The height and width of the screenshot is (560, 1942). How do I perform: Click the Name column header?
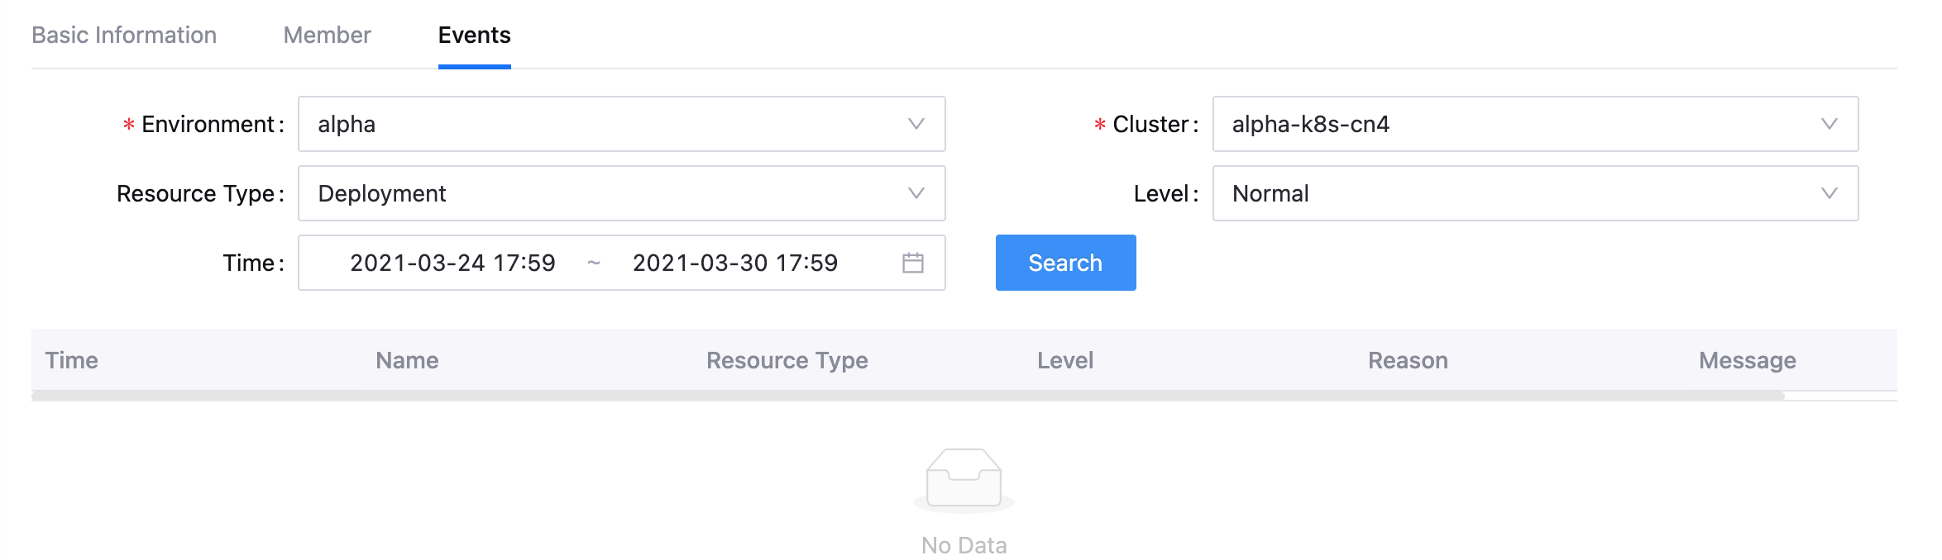[407, 360]
